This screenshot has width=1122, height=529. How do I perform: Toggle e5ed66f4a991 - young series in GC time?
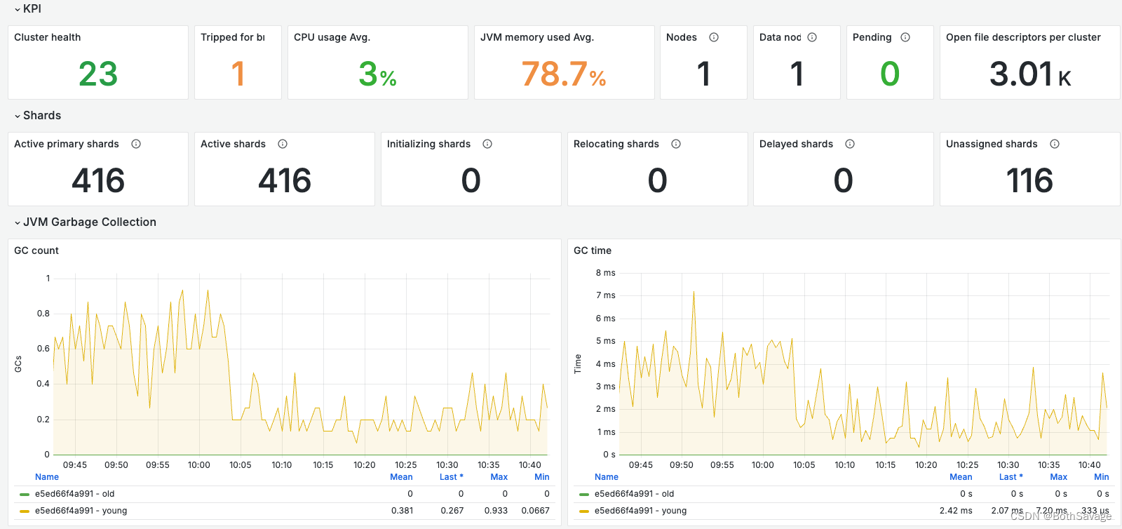click(640, 511)
